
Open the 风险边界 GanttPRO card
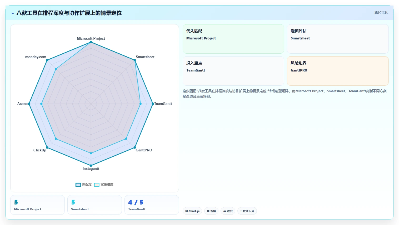(338, 71)
